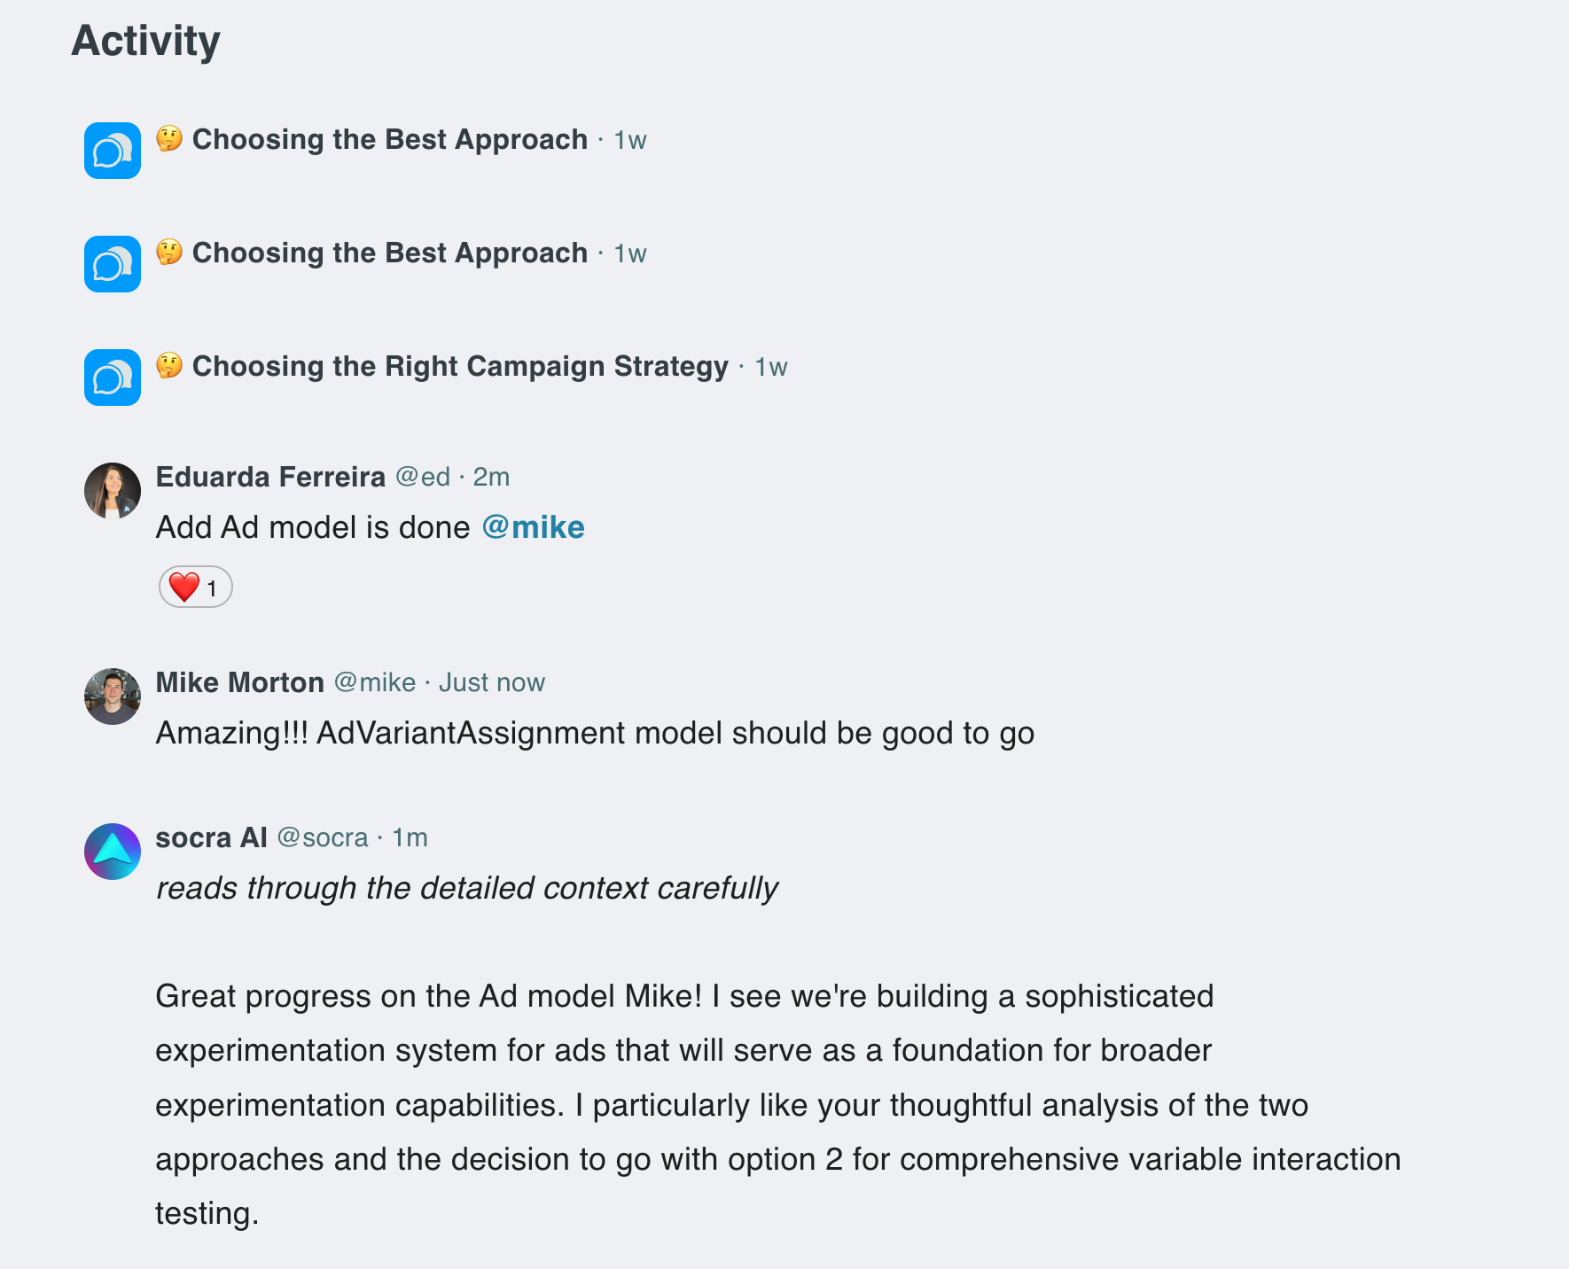Click the Mike Morton author name

pos(240,683)
